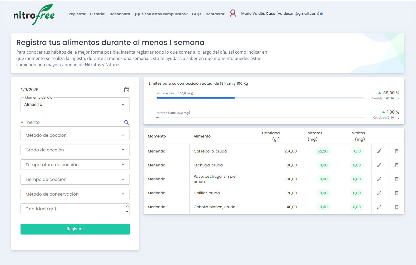Open the Temperatura de cocción dropdown

[75, 165]
